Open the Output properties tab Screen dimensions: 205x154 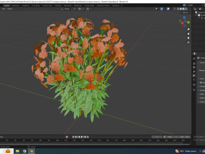pos(194,68)
